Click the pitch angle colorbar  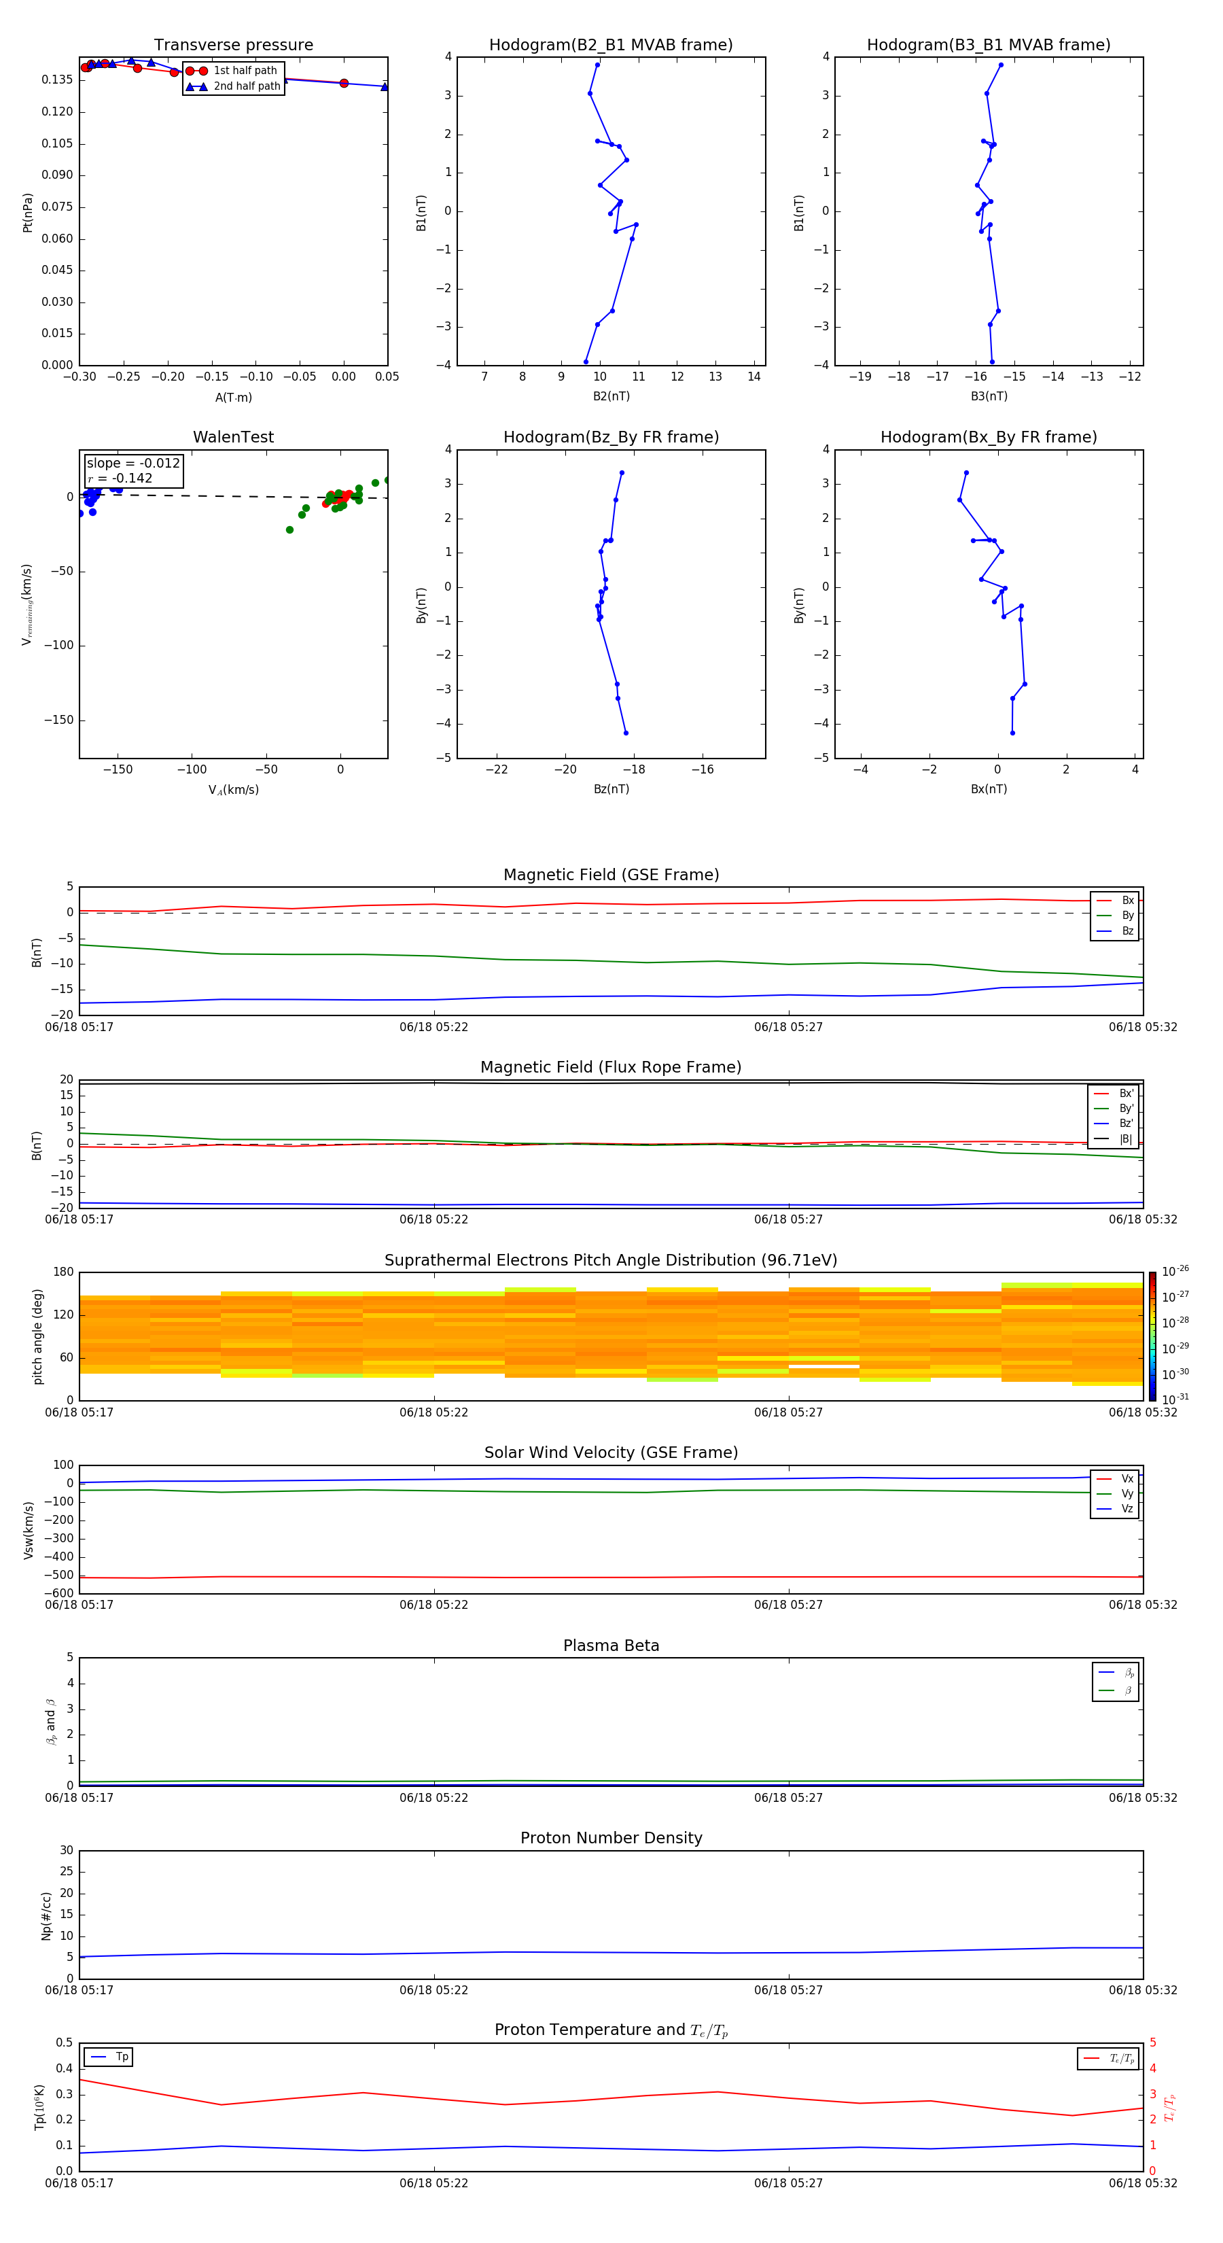1152,1336
